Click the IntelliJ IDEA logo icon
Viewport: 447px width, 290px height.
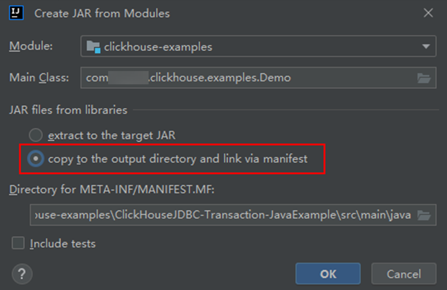tap(16, 13)
